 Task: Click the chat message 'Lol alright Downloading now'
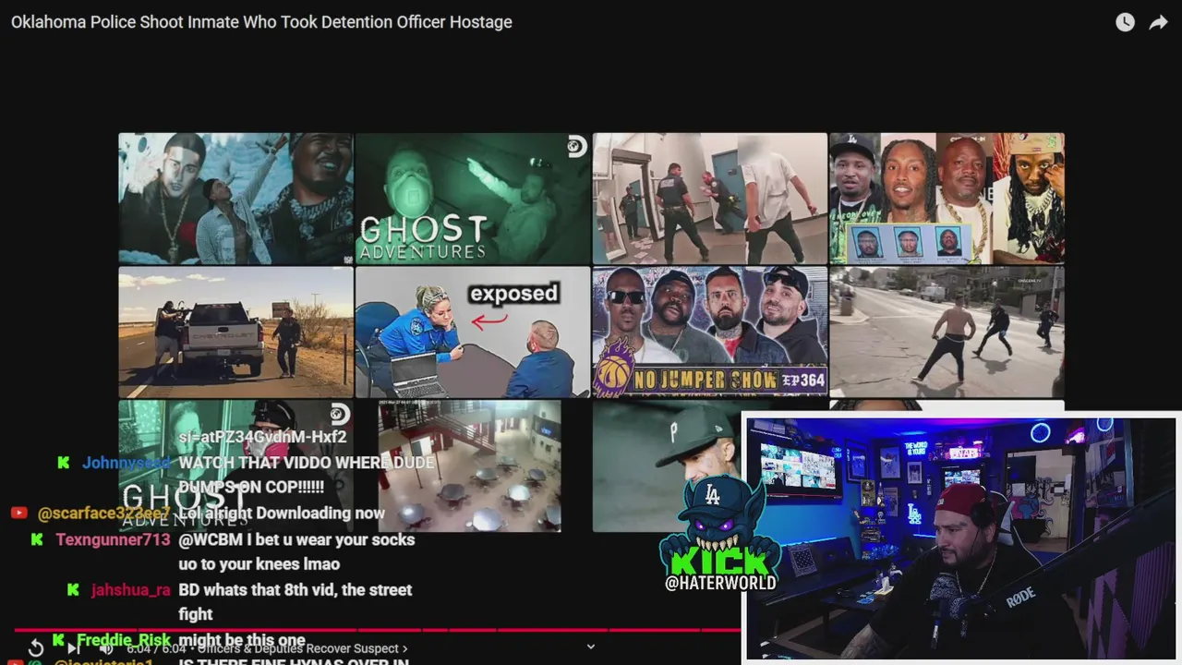coord(282,513)
